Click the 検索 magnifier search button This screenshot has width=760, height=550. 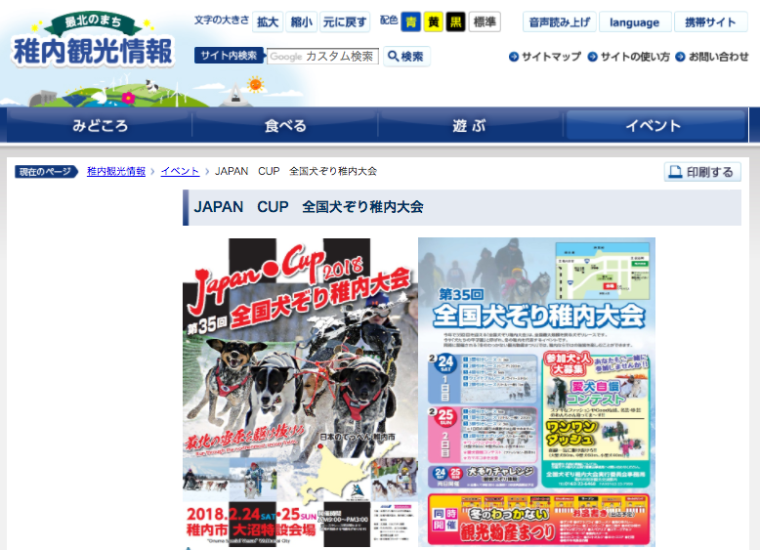click(406, 57)
